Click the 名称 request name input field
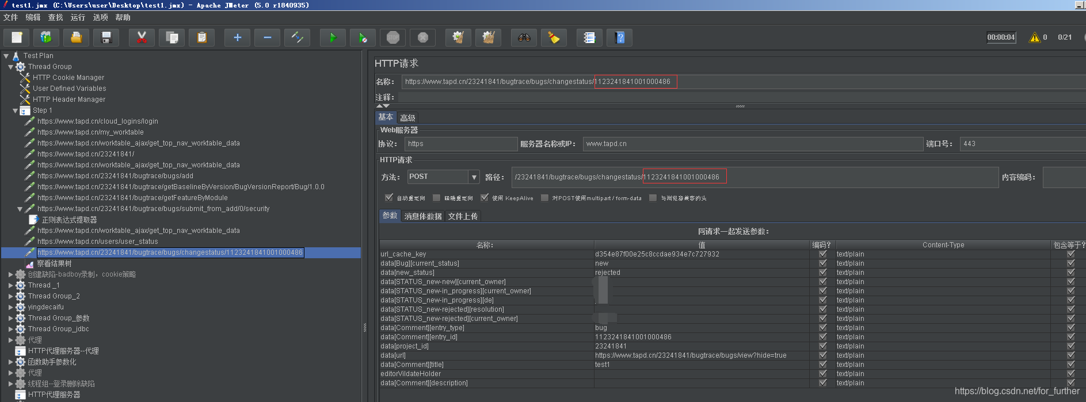 pos(744,82)
